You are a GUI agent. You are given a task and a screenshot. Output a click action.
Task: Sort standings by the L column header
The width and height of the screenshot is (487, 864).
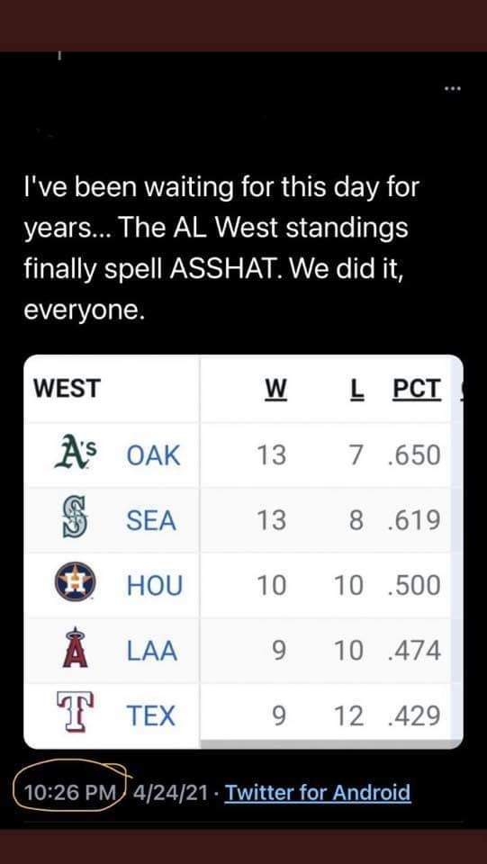click(358, 389)
